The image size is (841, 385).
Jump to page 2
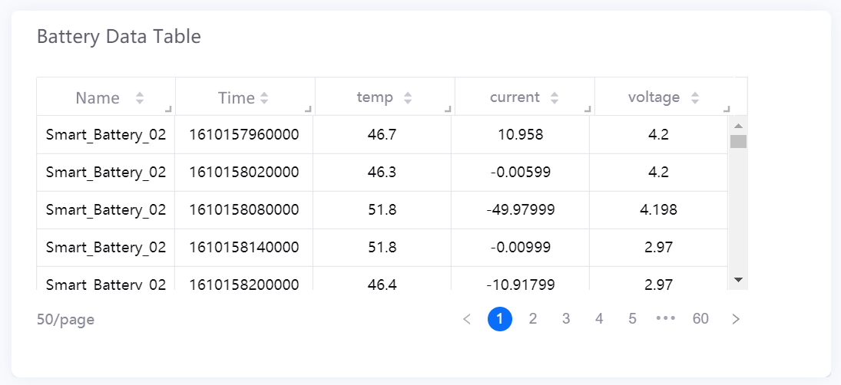point(533,319)
